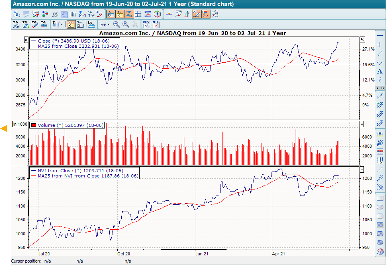
Task: Click the zoom-out magnifier icon
Action: tap(116, 24)
